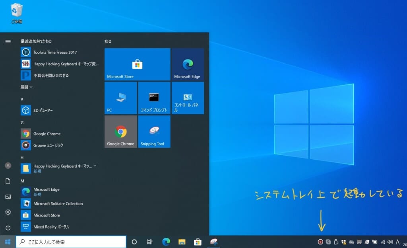This screenshot has width=407, height=248.
Task: Open Mixed Reality ポータル app
Action: click(60, 227)
